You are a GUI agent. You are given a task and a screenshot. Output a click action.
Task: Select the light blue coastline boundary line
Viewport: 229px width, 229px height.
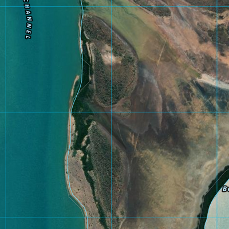click(x=76, y=114)
